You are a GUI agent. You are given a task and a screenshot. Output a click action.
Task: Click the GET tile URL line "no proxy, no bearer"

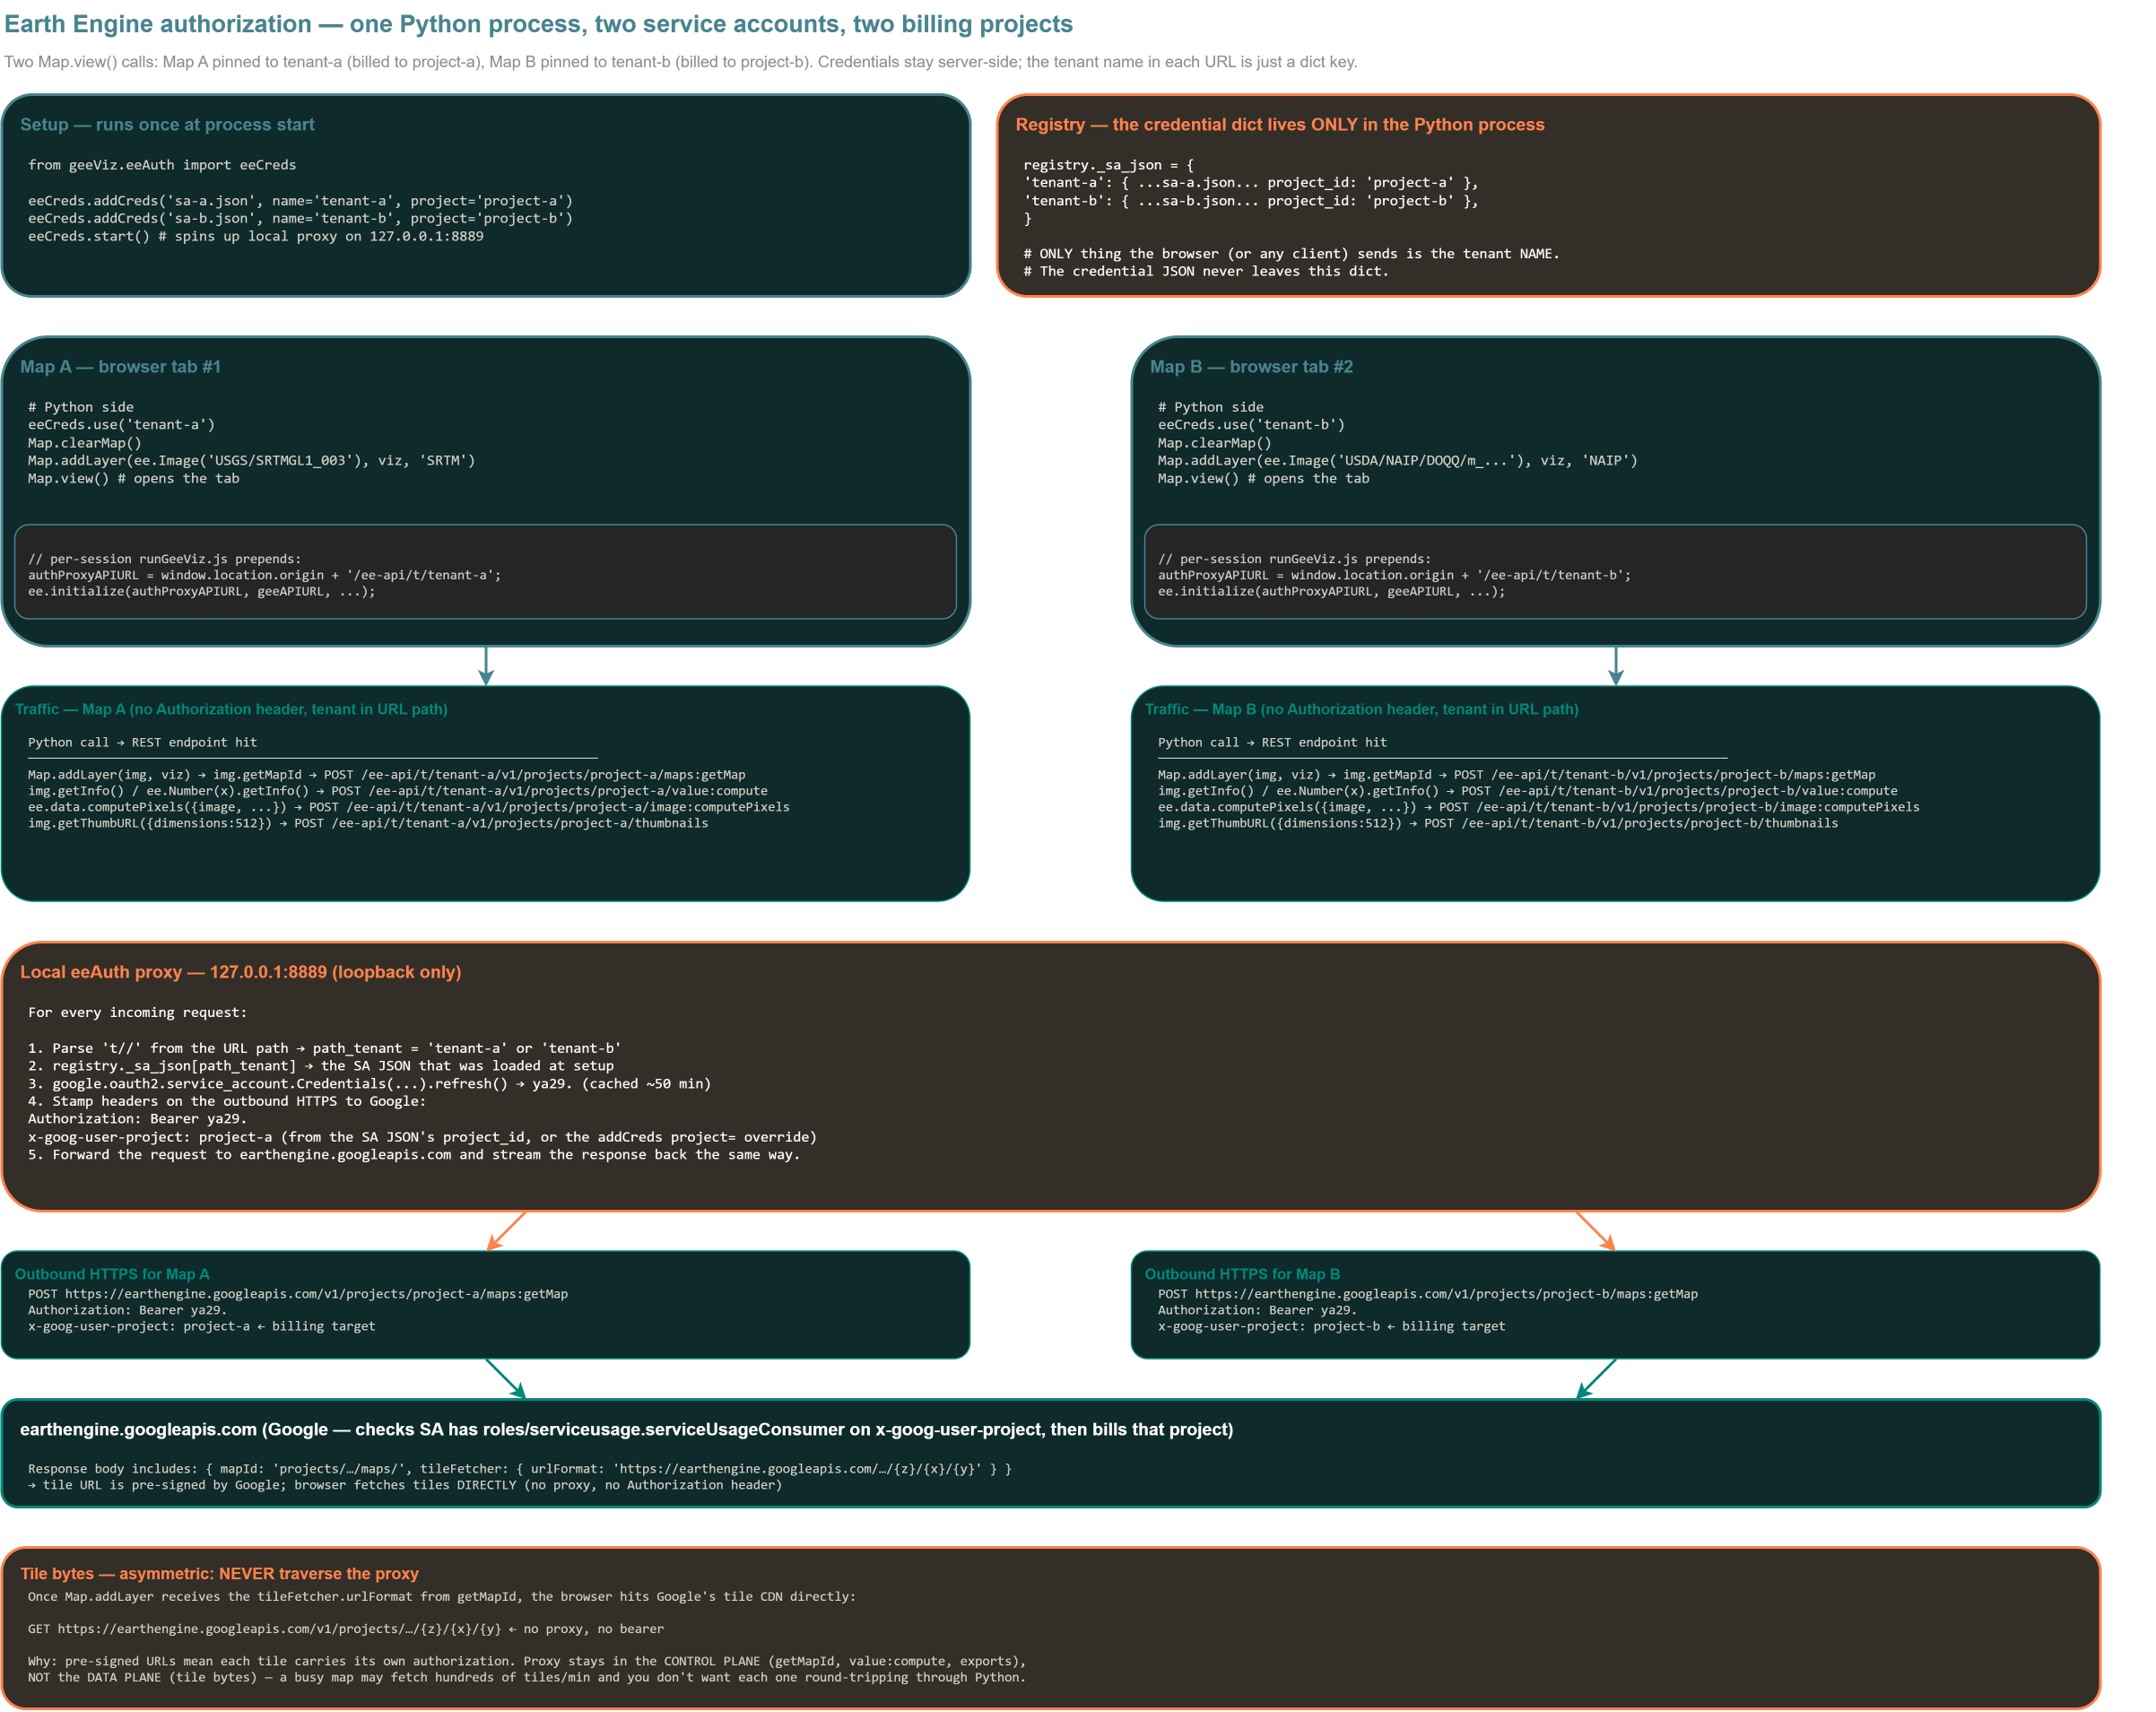pyautogui.click(x=346, y=1629)
